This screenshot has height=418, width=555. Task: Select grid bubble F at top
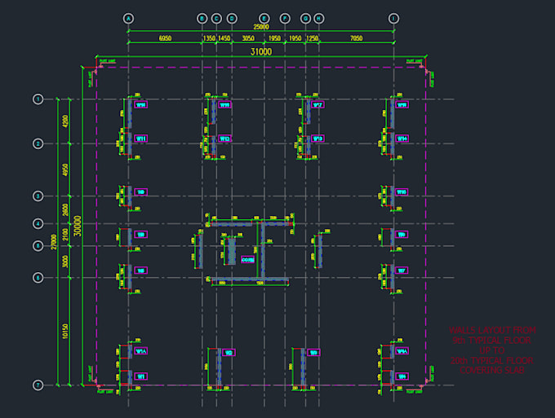[x=285, y=19]
